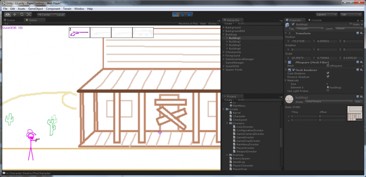This screenshot has width=366, height=177.
Task: Open the Gizmos dropdown
Action: click(x=213, y=24)
